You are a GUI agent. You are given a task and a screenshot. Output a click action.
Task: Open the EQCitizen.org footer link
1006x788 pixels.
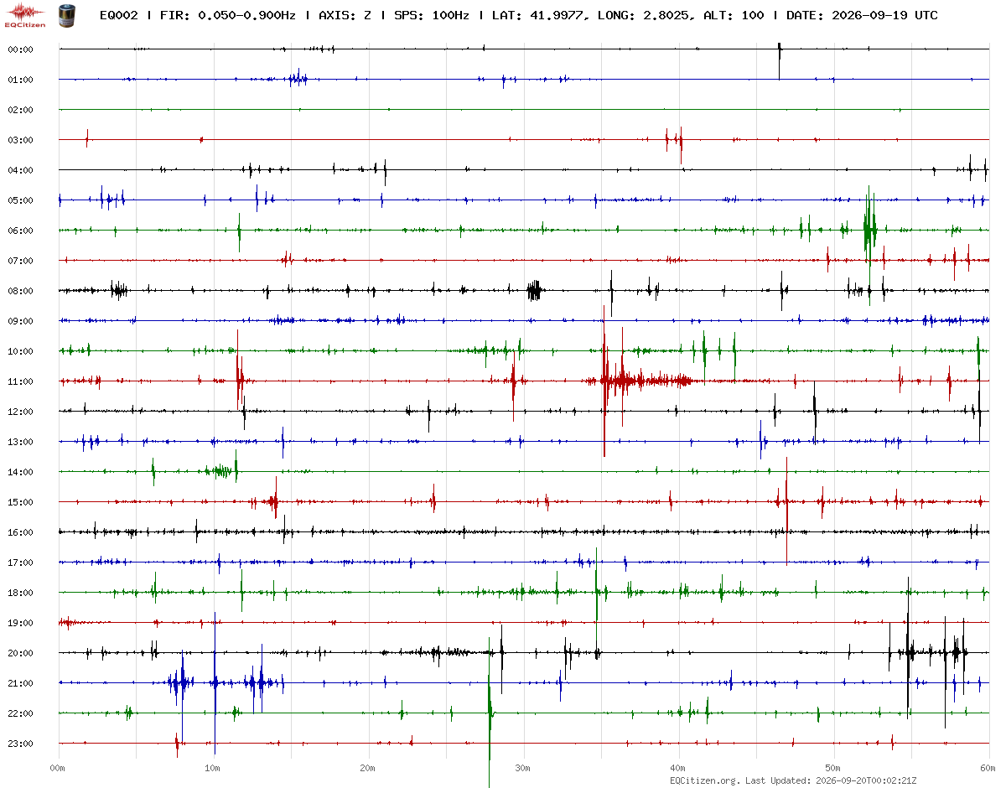(705, 780)
